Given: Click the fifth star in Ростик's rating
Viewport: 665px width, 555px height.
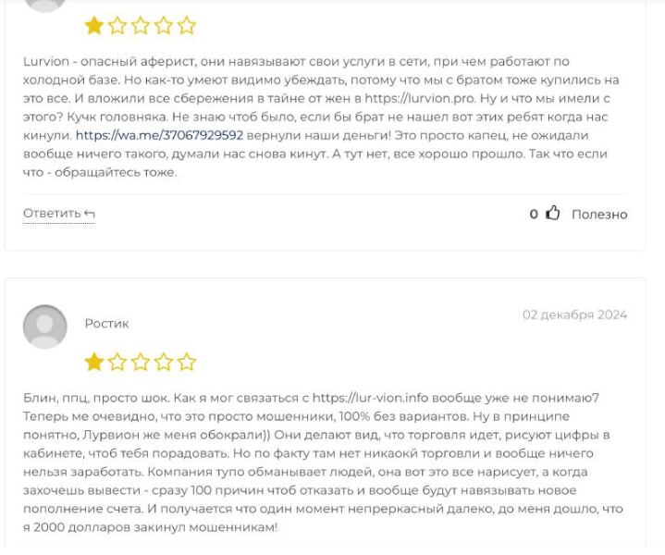Looking at the screenshot, I should pyautogui.click(x=186, y=362).
